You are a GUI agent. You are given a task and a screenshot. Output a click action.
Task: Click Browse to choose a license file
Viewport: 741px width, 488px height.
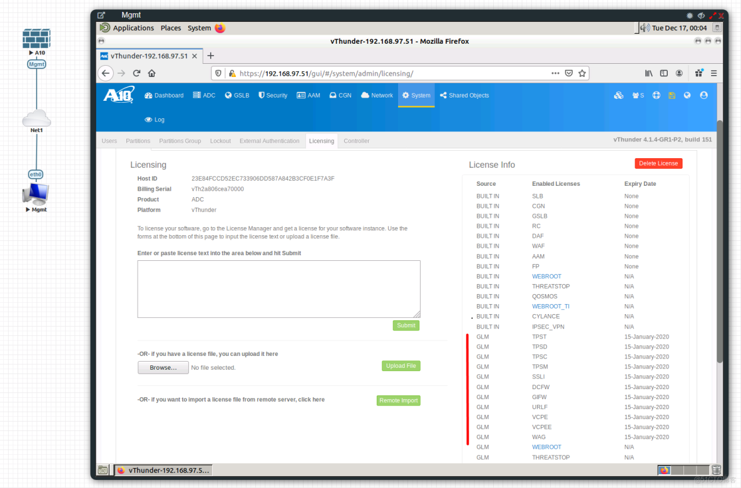click(x=163, y=367)
